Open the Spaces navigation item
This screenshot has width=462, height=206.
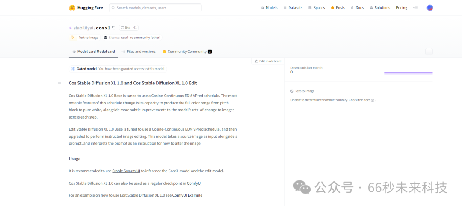tap(317, 8)
